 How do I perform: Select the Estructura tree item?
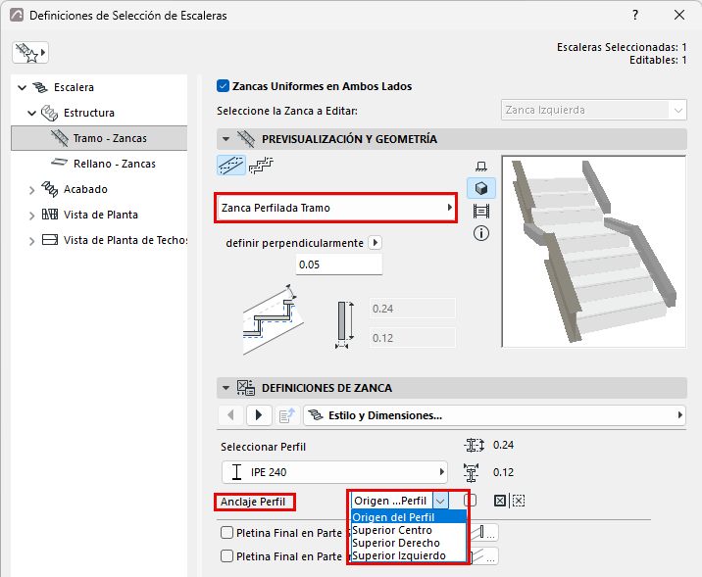[x=88, y=113]
